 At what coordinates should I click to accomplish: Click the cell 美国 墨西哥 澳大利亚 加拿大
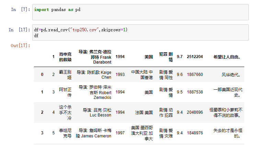pyautogui.click(x=142, y=133)
